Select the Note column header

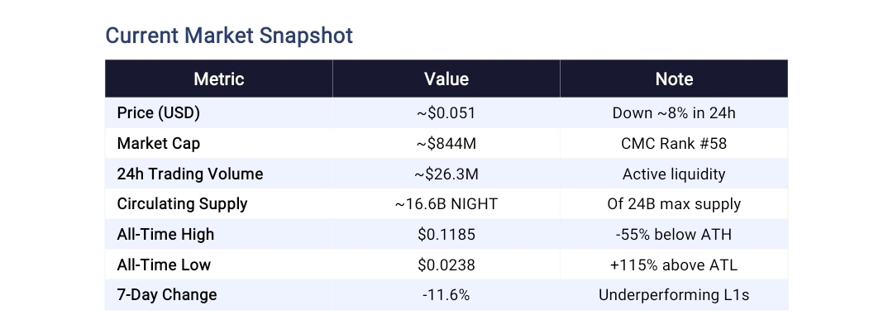click(673, 79)
